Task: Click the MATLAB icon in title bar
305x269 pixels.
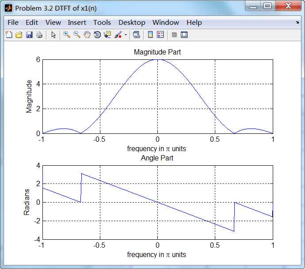Action: pyautogui.click(x=8, y=8)
